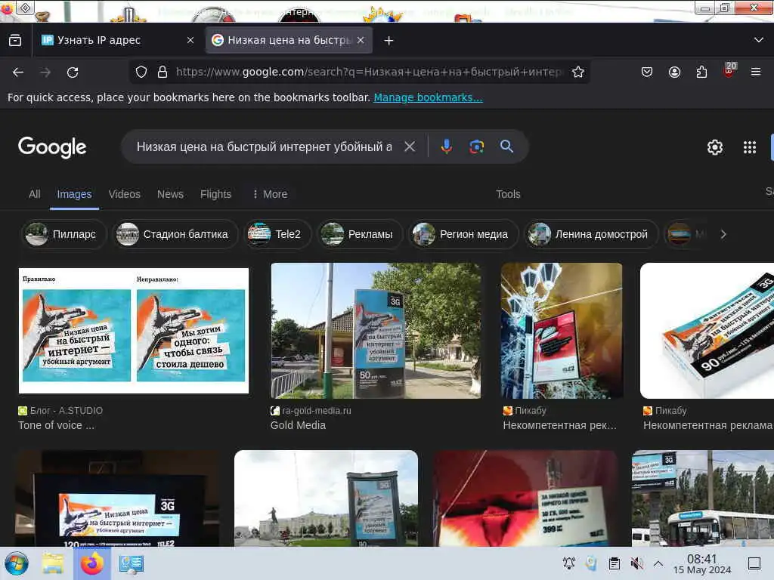Open the search Tools button
The height and width of the screenshot is (580, 774).
click(x=508, y=194)
